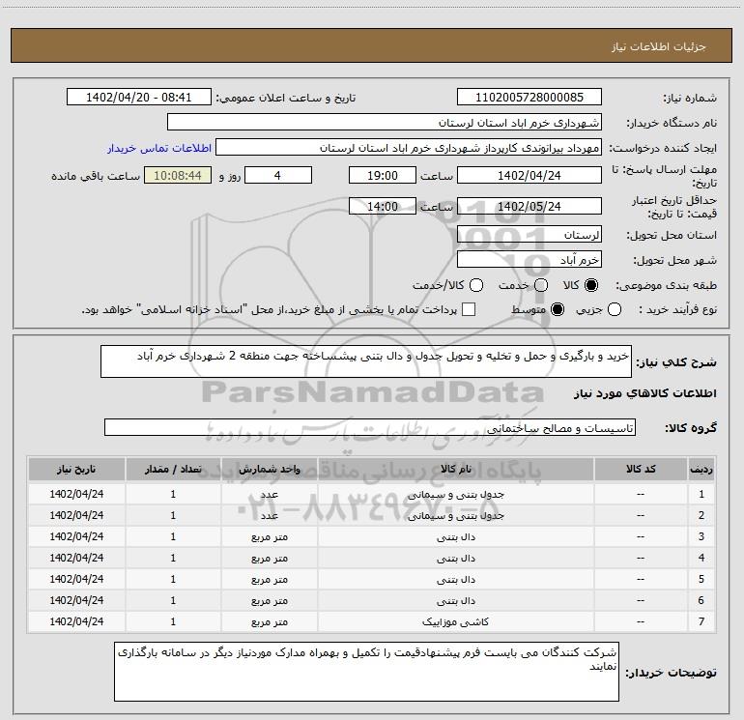Click the delivery province field لرستان
The image size is (744, 720).
(x=529, y=235)
